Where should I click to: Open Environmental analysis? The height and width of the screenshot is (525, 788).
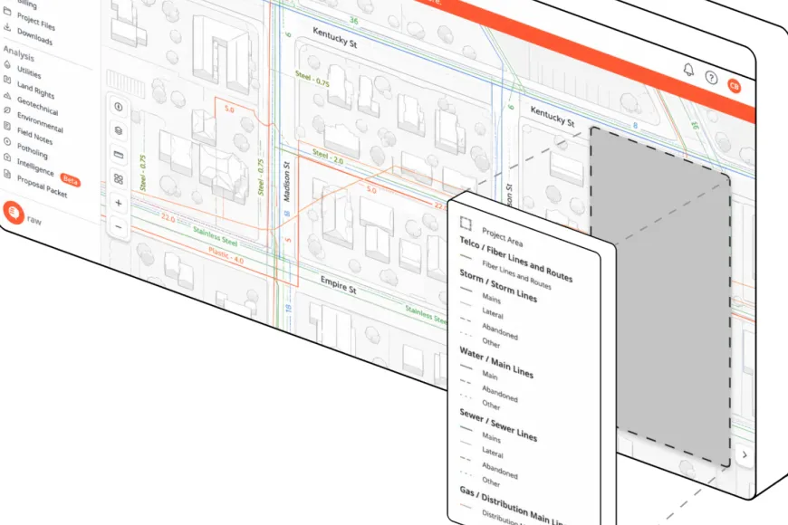[40, 122]
